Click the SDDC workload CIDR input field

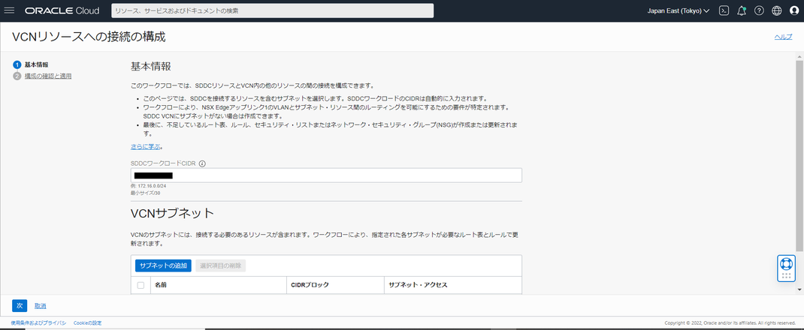click(327, 175)
